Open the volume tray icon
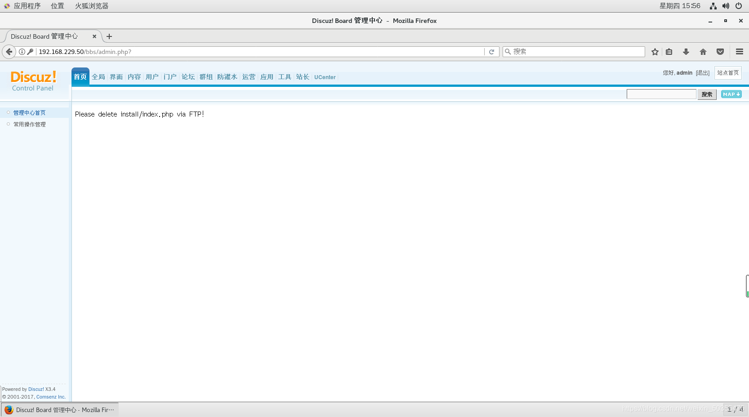 click(726, 6)
